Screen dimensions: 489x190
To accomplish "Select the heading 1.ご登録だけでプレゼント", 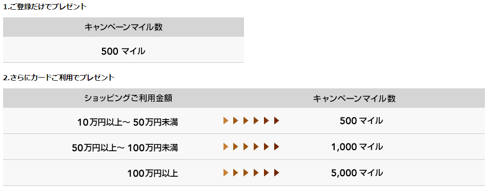I will 45,7.
